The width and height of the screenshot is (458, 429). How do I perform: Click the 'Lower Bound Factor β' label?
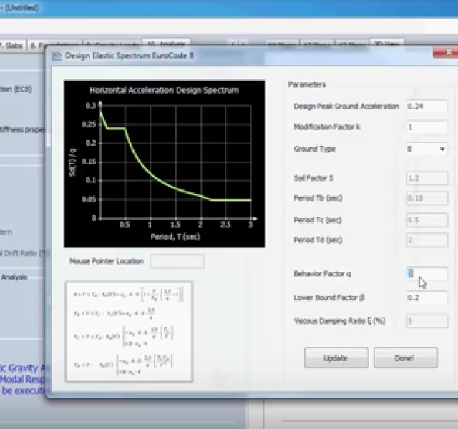[x=329, y=297]
